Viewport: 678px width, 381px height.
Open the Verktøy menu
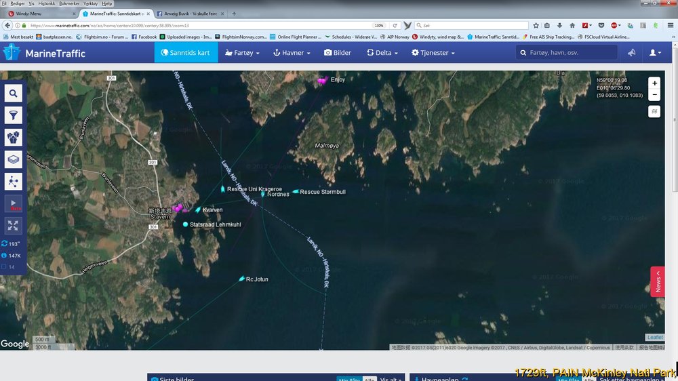(90, 3)
